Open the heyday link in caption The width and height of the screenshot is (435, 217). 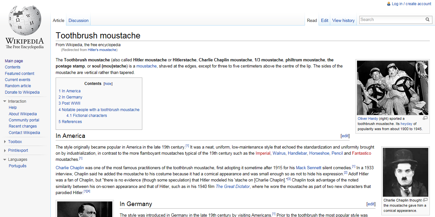point(406,124)
